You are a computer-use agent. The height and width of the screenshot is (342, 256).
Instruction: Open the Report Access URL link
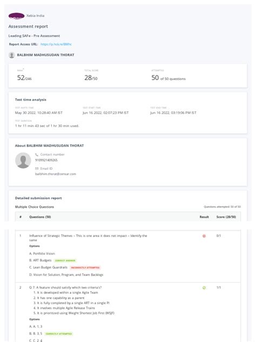click(x=56, y=44)
